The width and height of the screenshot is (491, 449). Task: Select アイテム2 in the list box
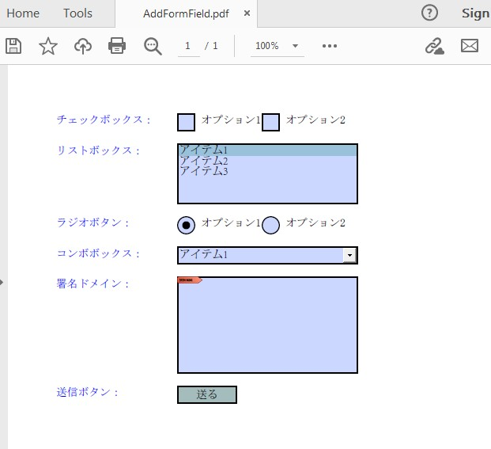pos(204,161)
